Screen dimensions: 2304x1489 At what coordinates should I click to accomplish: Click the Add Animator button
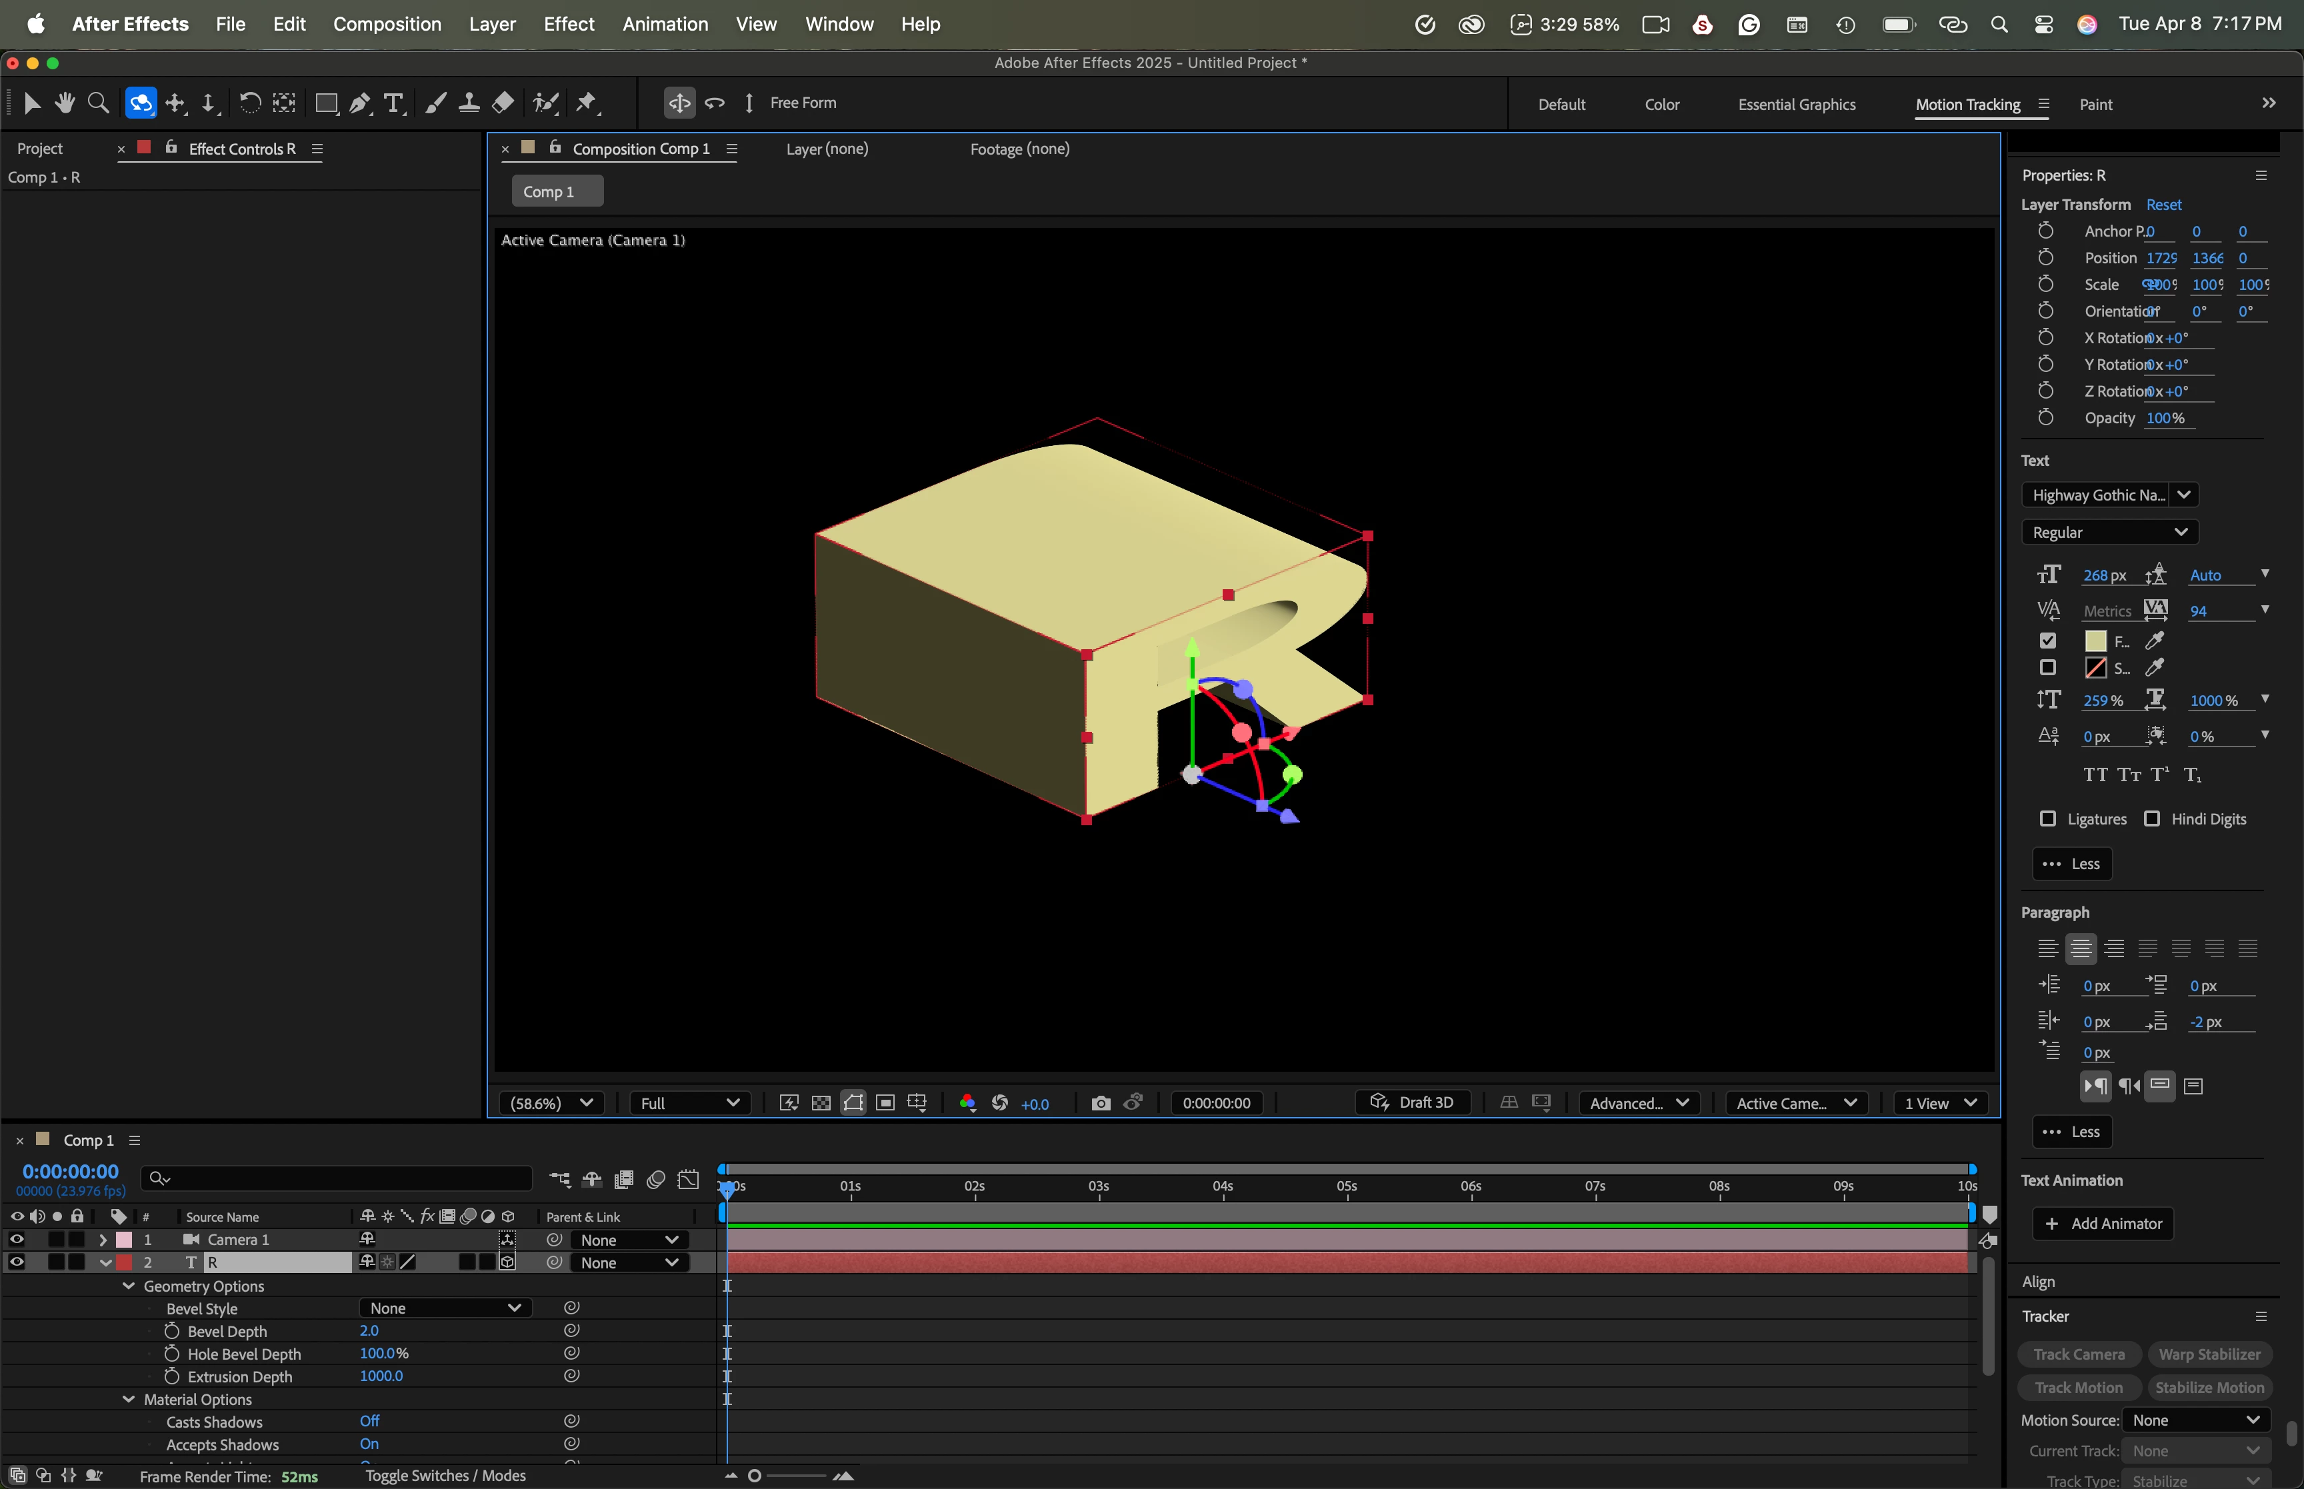tap(2103, 1224)
